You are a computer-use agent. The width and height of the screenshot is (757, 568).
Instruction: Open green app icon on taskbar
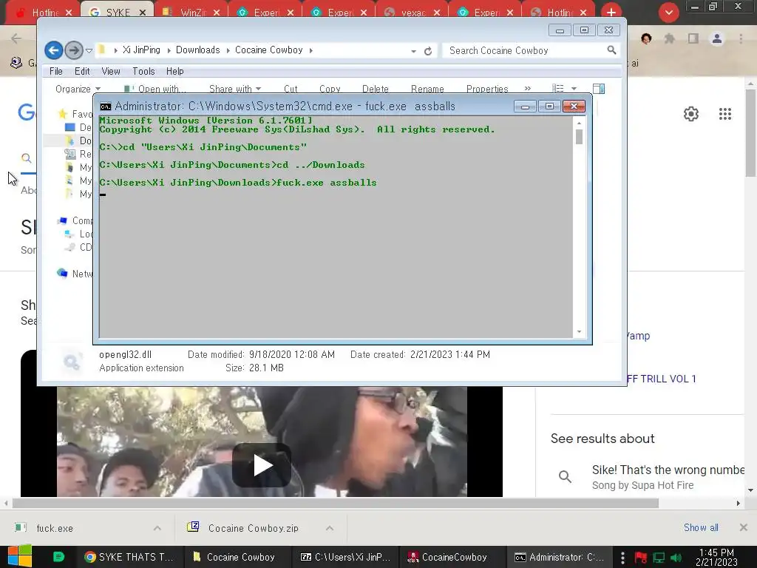(58, 557)
